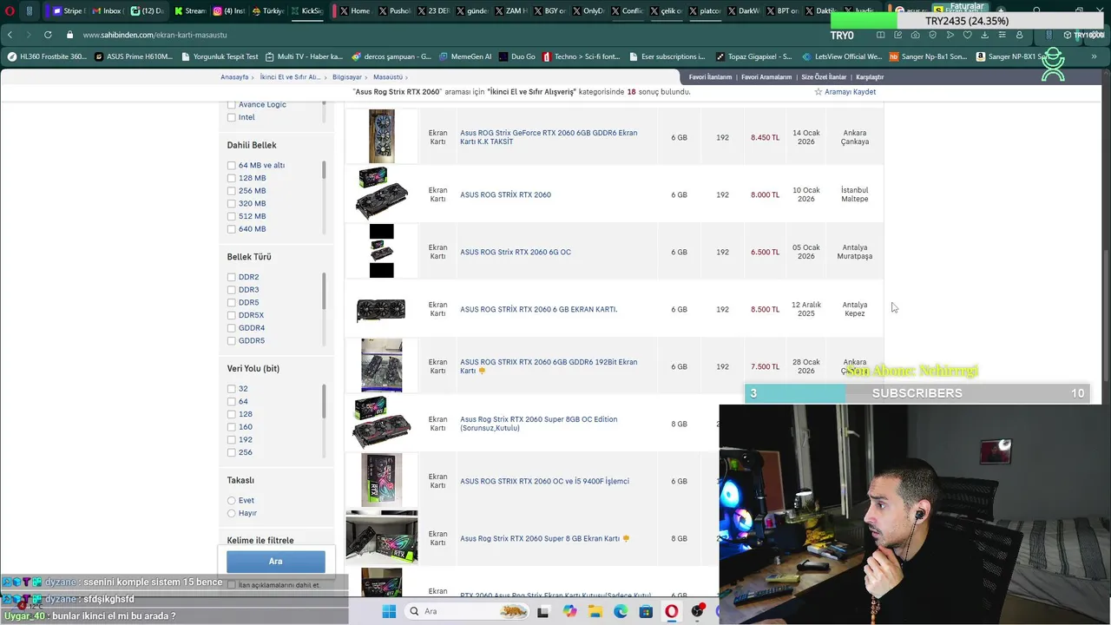
Task: Open ASUS ROG STRİX RTX 2060 6 GB EKRAN KARTI listing
Action: tap(539, 309)
